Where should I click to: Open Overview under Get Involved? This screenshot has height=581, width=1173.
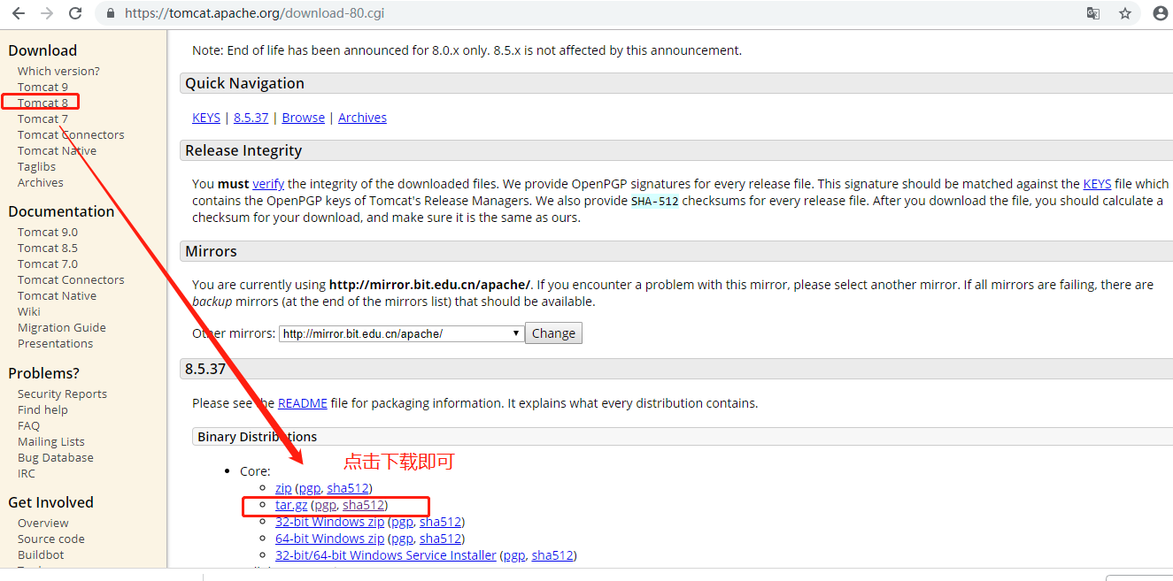(42, 523)
